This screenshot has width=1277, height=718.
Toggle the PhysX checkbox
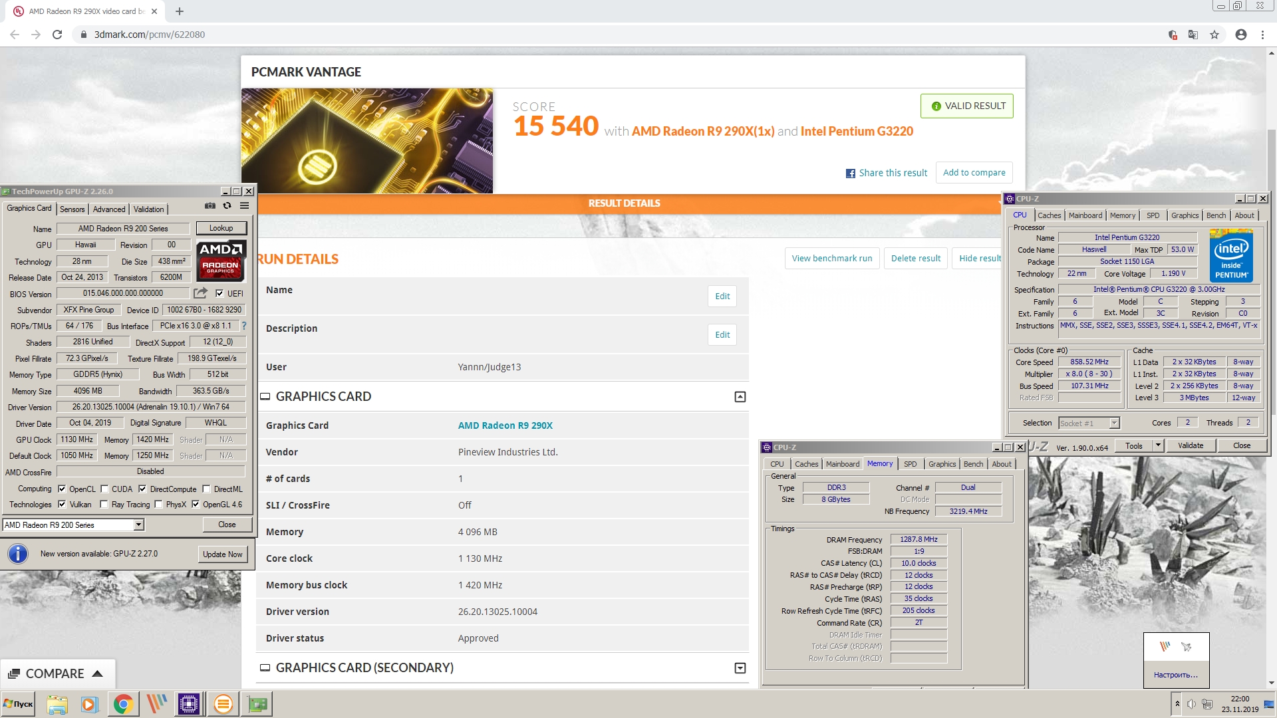click(x=158, y=505)
